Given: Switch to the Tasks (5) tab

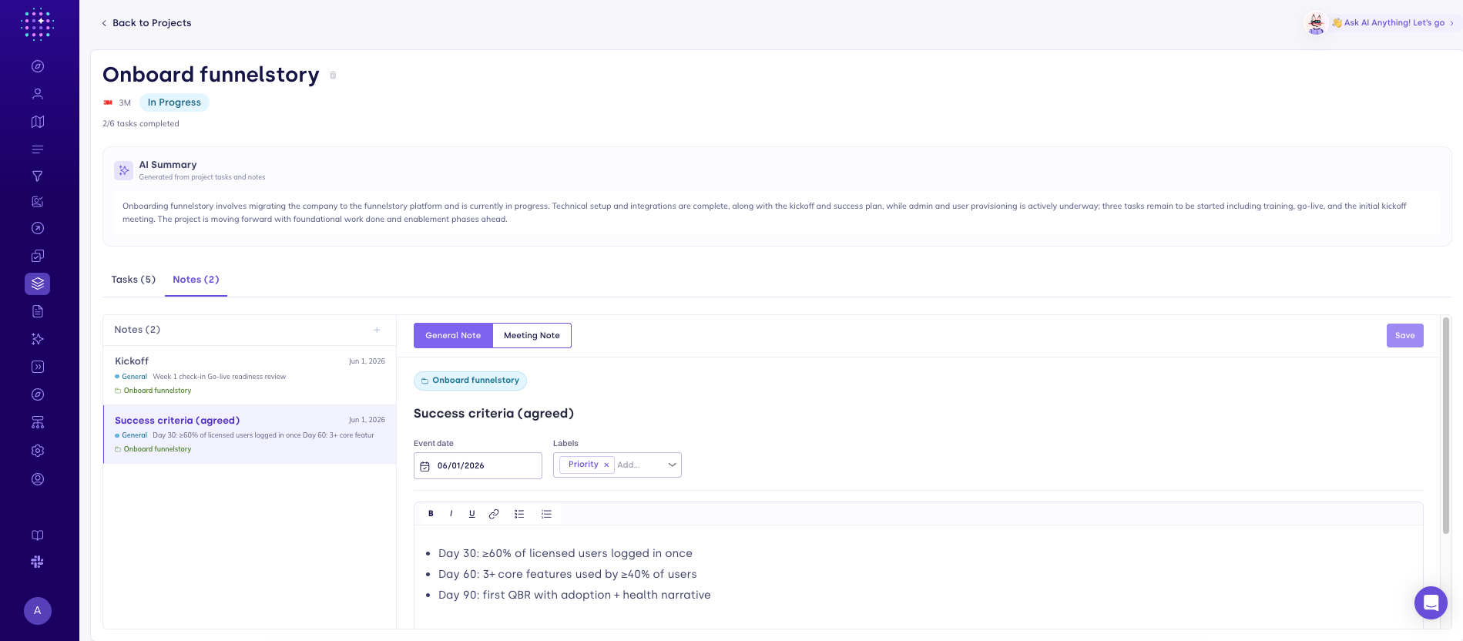Looking at the screenshot, I should click(x=133, y=280).
